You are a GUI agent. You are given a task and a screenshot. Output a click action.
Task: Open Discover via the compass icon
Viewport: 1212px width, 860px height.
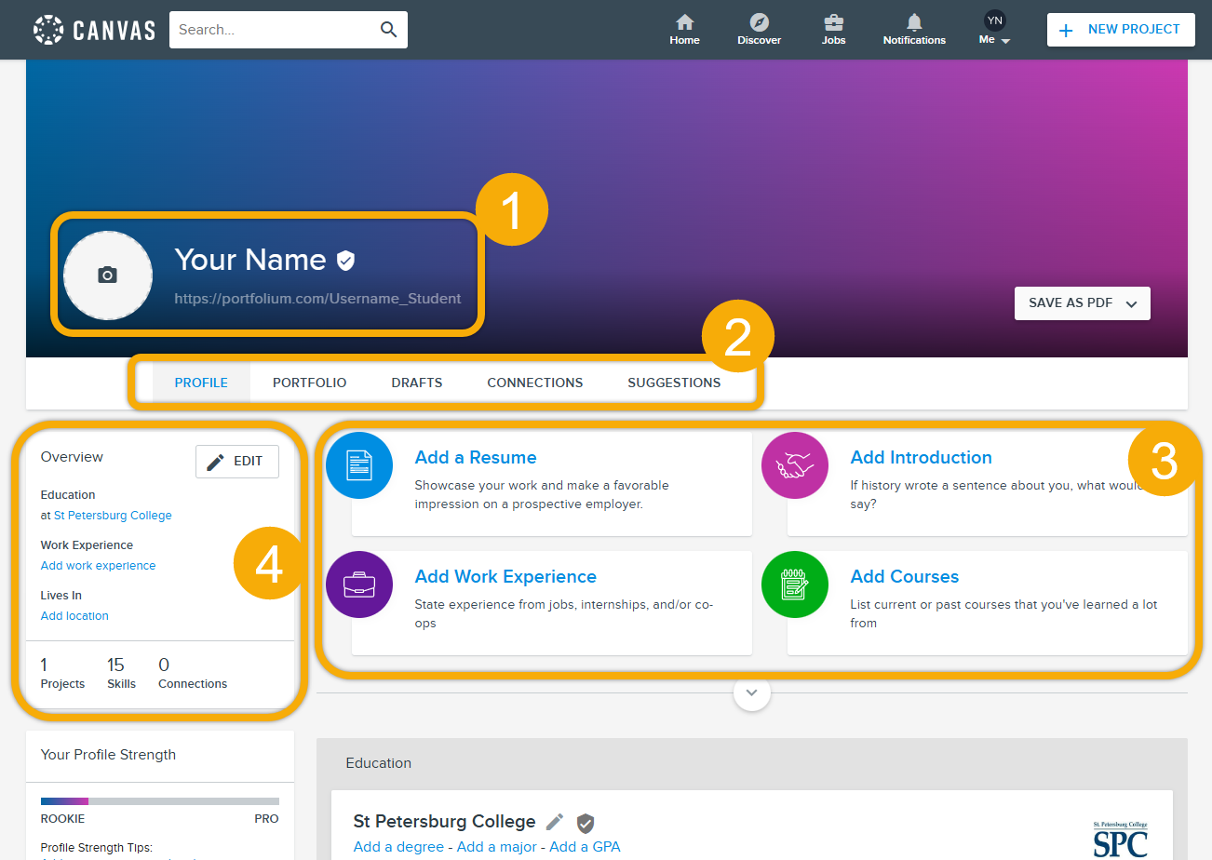(x=759, y=22)
